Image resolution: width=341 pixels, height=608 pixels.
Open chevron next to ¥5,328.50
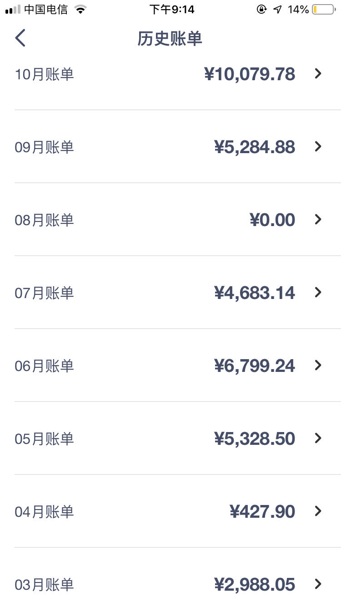point(318,438)
